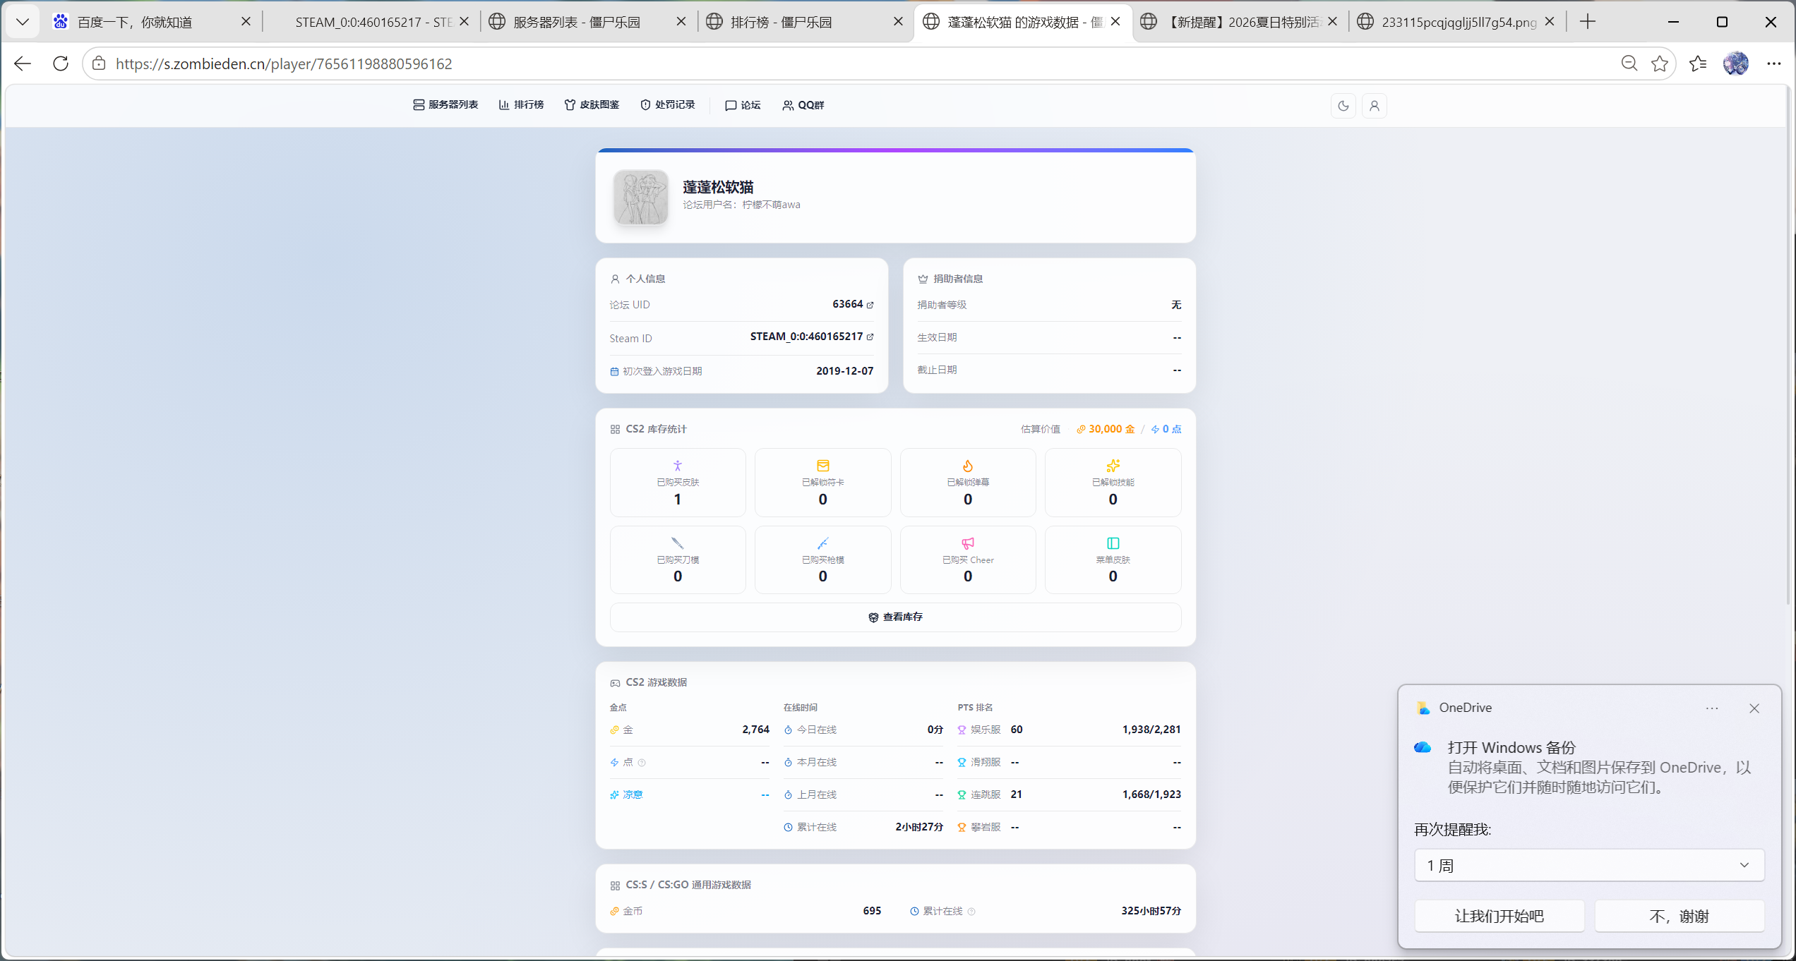Viewport: 1796px width, 961px height.
Task: Click the first login date 2019-12-07
Action: (845, 371)
